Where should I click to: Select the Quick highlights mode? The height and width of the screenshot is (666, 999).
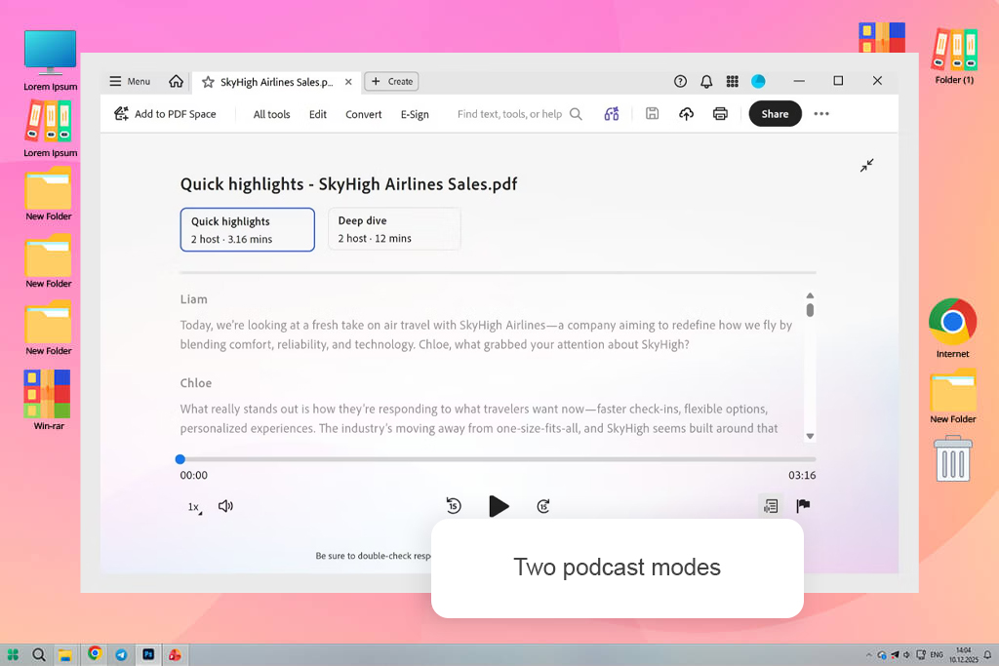click(247, 230)
